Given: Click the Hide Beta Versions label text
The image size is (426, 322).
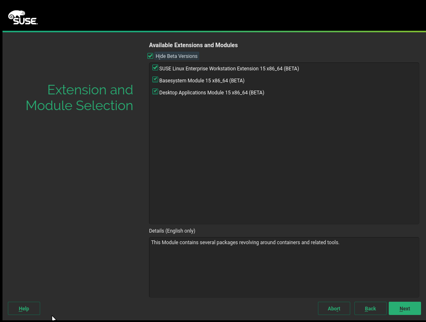Looking at the screenshot, I should click(x=177, y=56).
